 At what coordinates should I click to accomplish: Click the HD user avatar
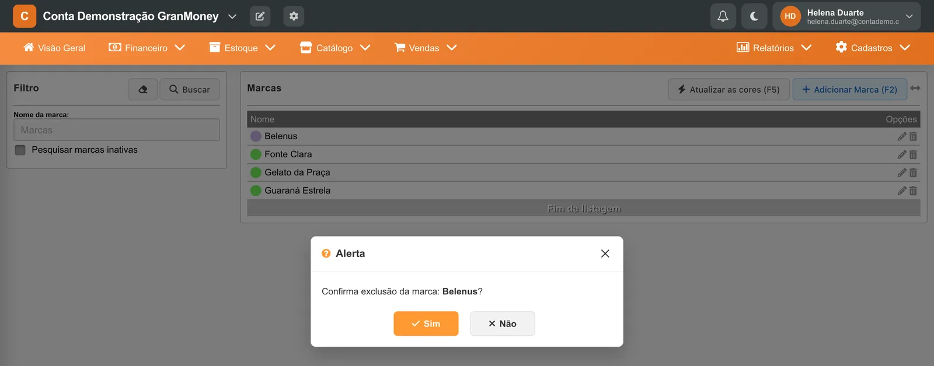(790, 16)
